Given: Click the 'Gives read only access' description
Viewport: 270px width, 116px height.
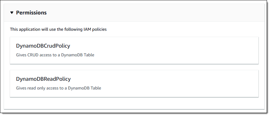Looking at the screenshot, I should tap(58, 88).
